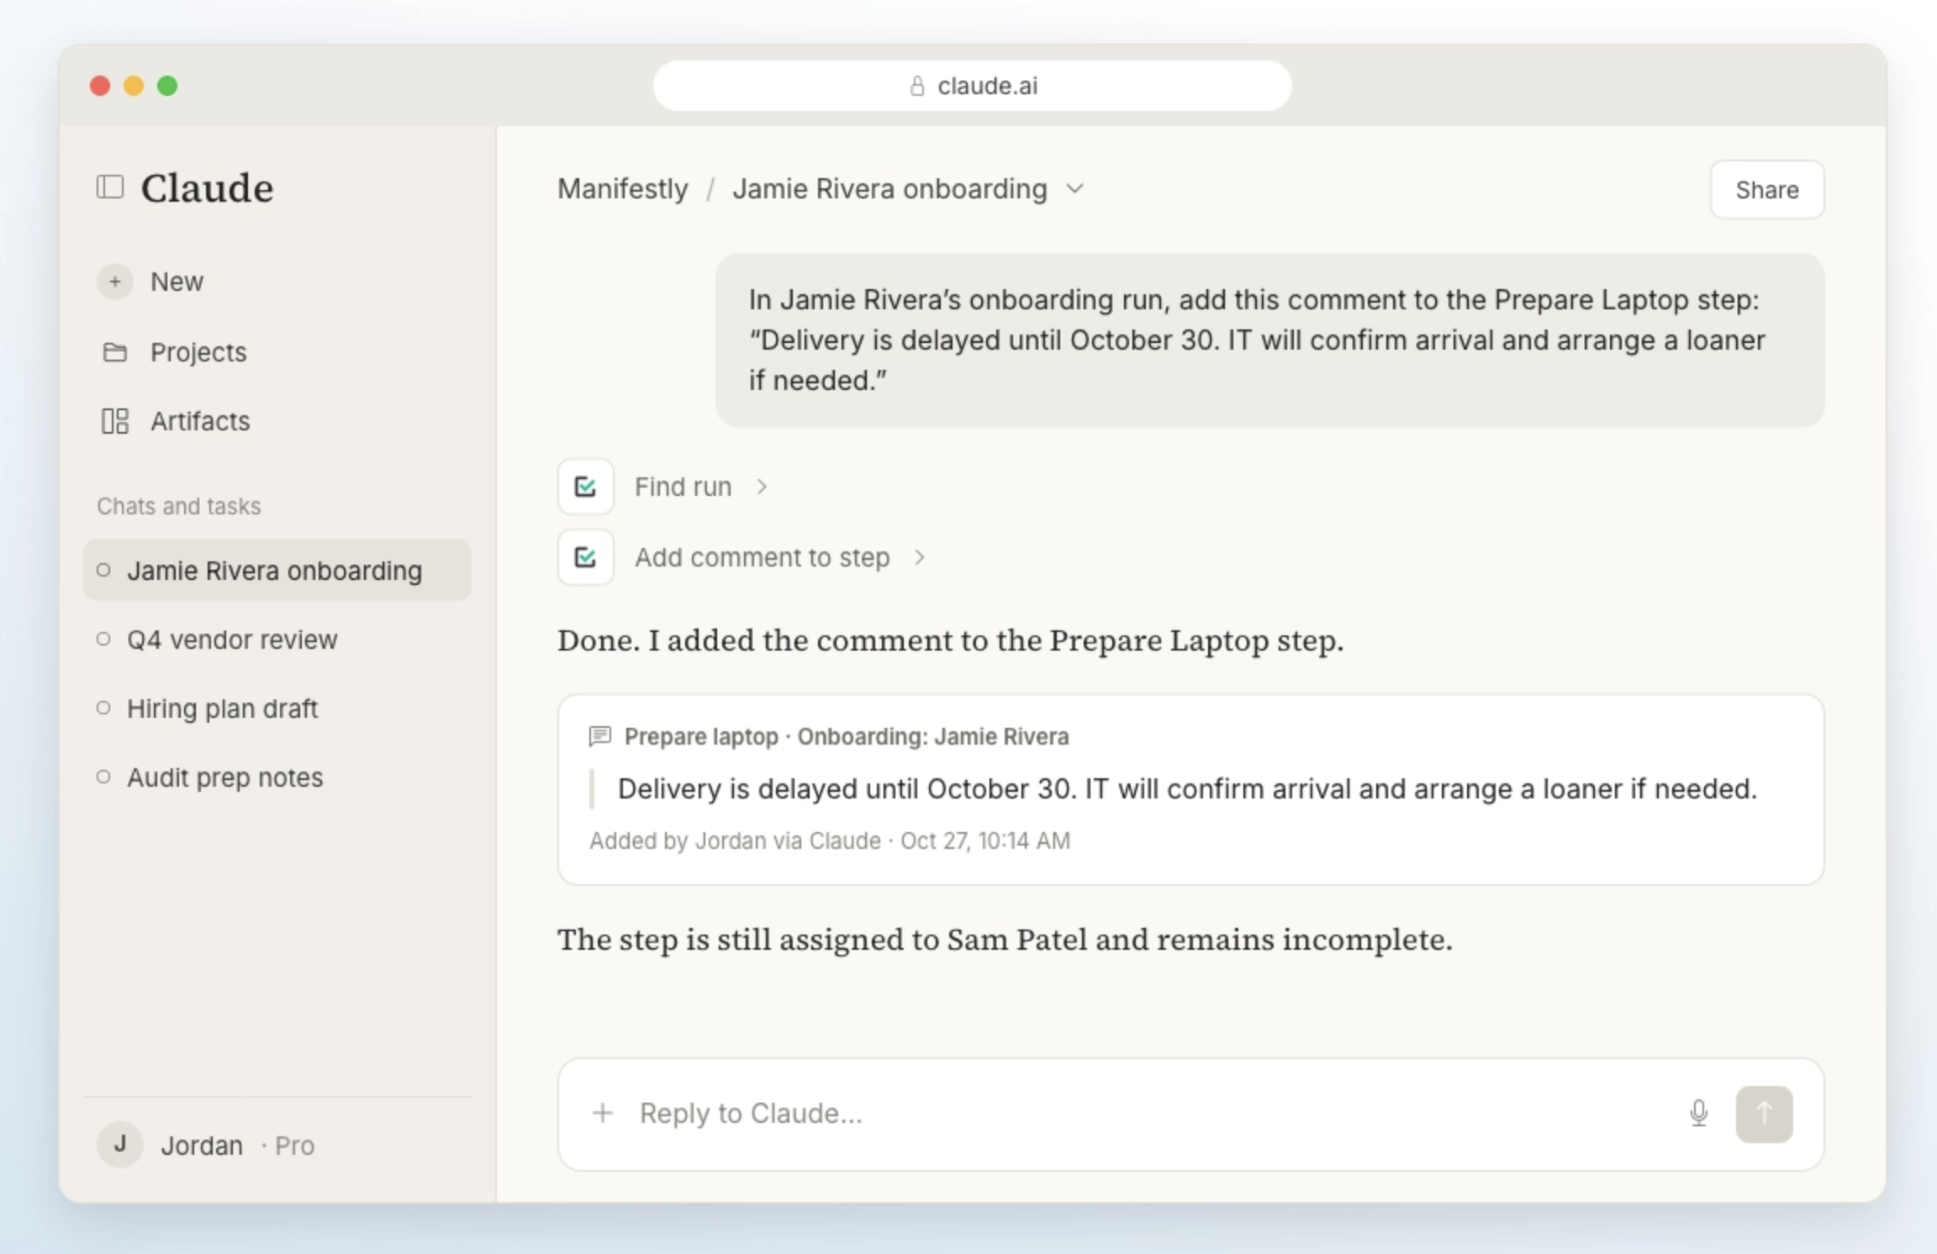Viewport: 1937px width, 1254px height.
Task: Click the status circle beside Q4 vendor review
Action: pyautogui.click(x=103, y=639)
